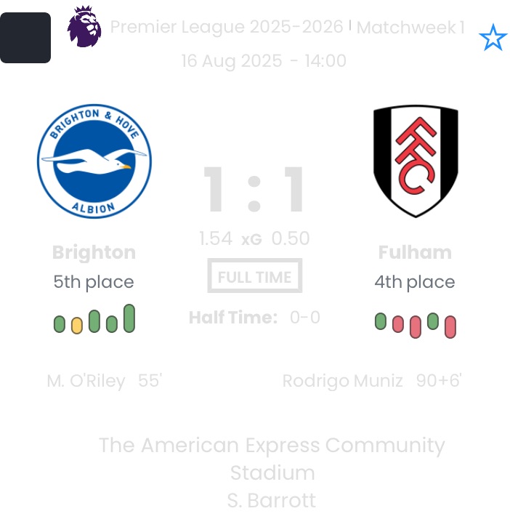This screenshot has height=519, width=510.
Task: Open the Premier League 2025-2026 competition link
Action: coord(227,28)
